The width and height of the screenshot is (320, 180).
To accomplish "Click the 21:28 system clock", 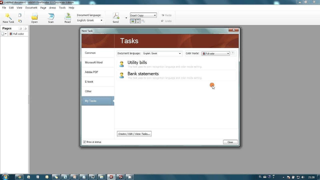I will click(x=311, y=177).
